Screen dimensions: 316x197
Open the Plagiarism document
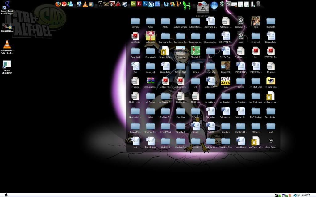tap(210, 113)
